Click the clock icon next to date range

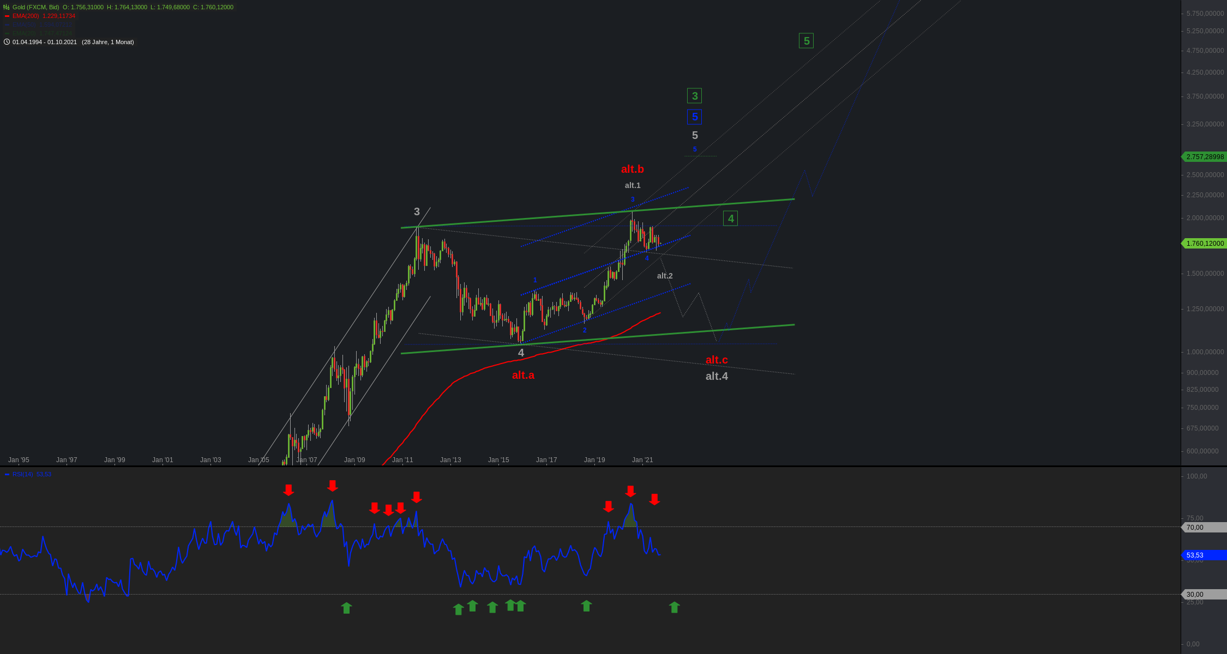(7, 42)
